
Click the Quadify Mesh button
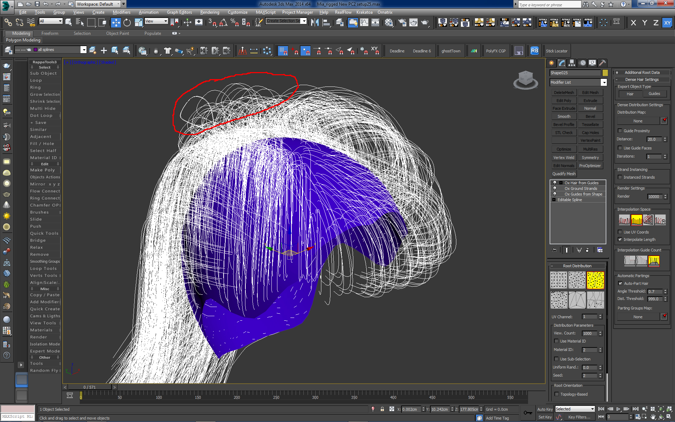click(564, 174)
